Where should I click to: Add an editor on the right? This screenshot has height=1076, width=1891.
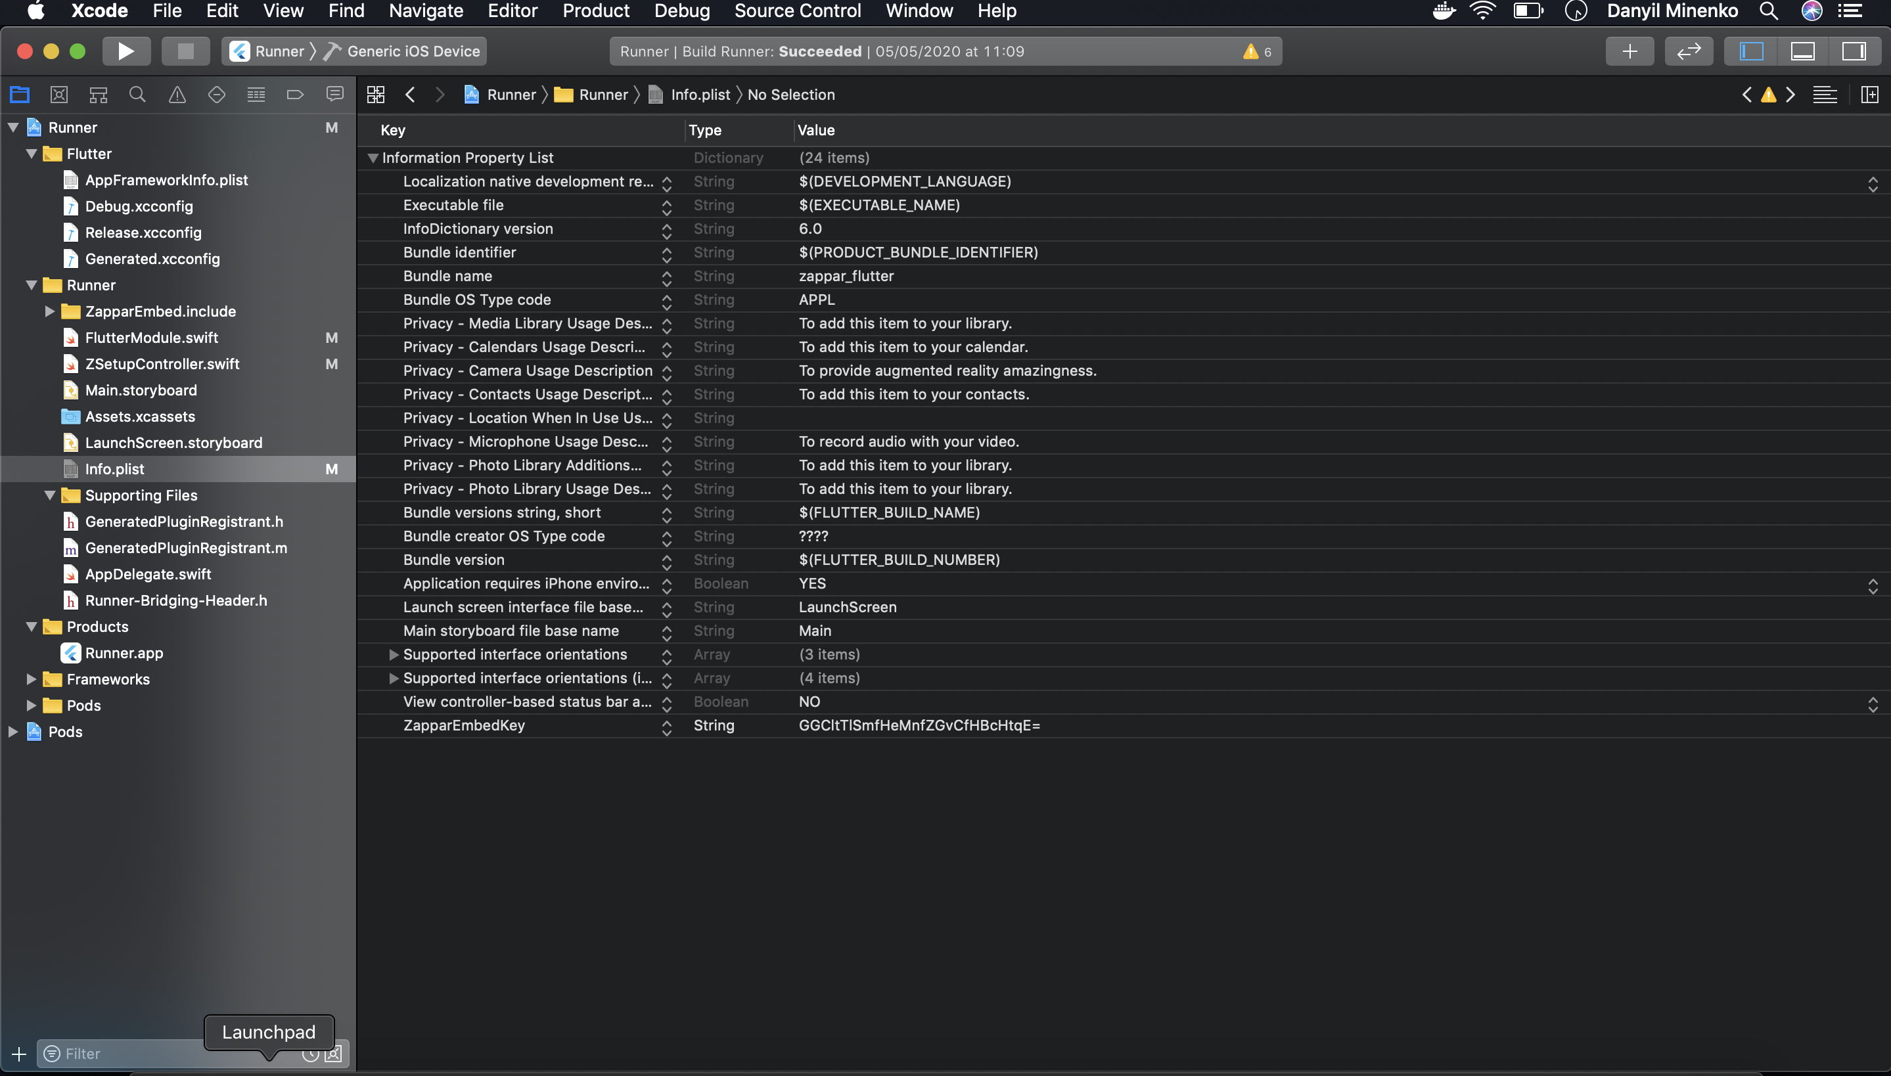click(x=1869, y=95)
